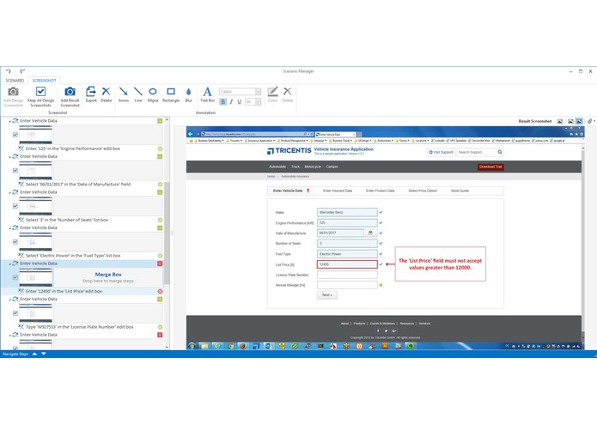Collapse Enter Vehicle Data group above 'Fuel Type' step

click(9, 228)
